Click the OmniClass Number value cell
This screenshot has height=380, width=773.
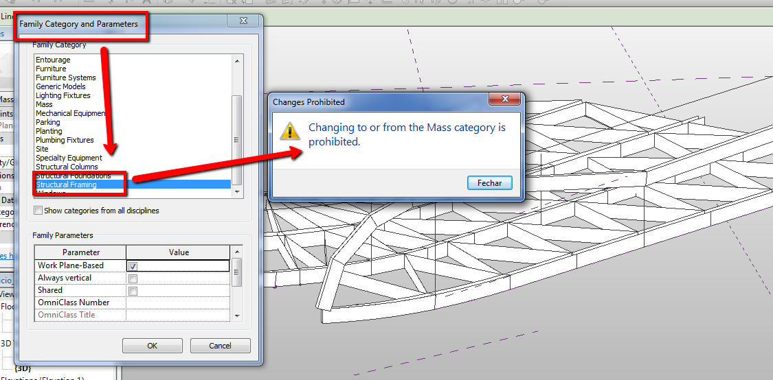tap(178, 302)
